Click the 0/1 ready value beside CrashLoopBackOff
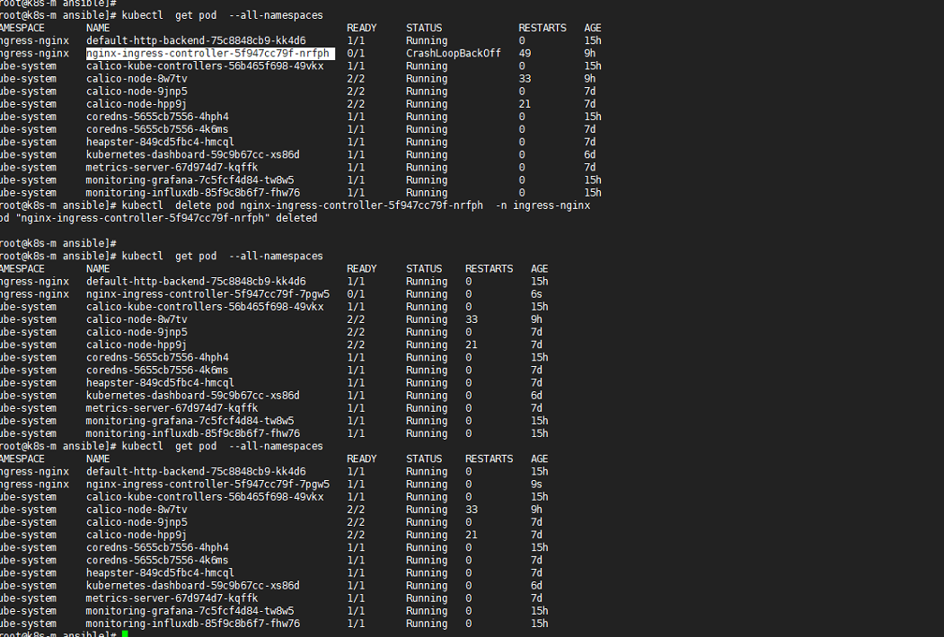Viewport: 944px width, 637px height. (x=356, y=54)
